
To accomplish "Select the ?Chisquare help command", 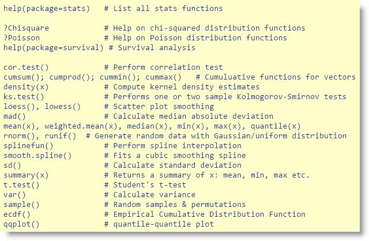I will [26, 28].
